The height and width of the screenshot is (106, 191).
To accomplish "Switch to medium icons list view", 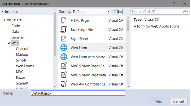I will [x=120, y=12].
